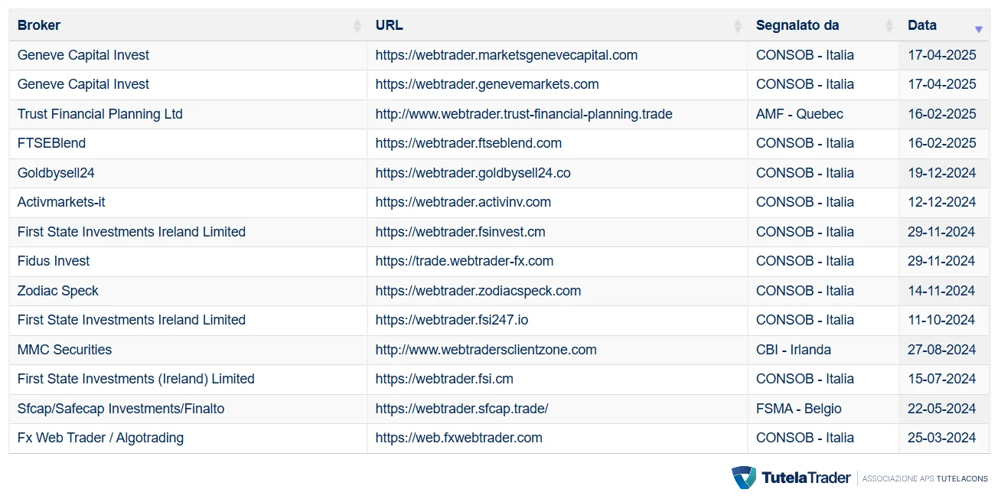Image resolution: width=1001 pixels, height=499 pixels.
Task: Click date 25-03-2024
Action: [x=942, y=438]
